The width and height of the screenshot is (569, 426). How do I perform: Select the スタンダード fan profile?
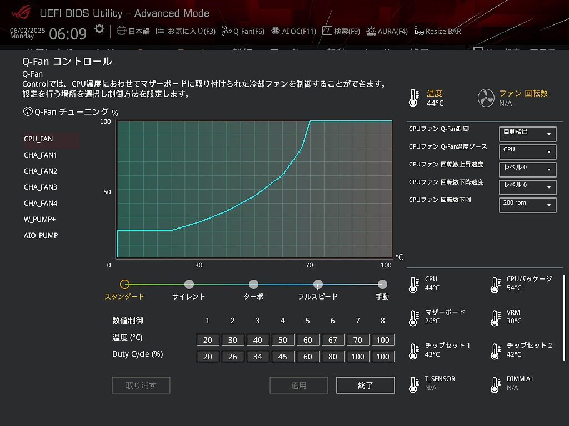[x=124, y=285]
